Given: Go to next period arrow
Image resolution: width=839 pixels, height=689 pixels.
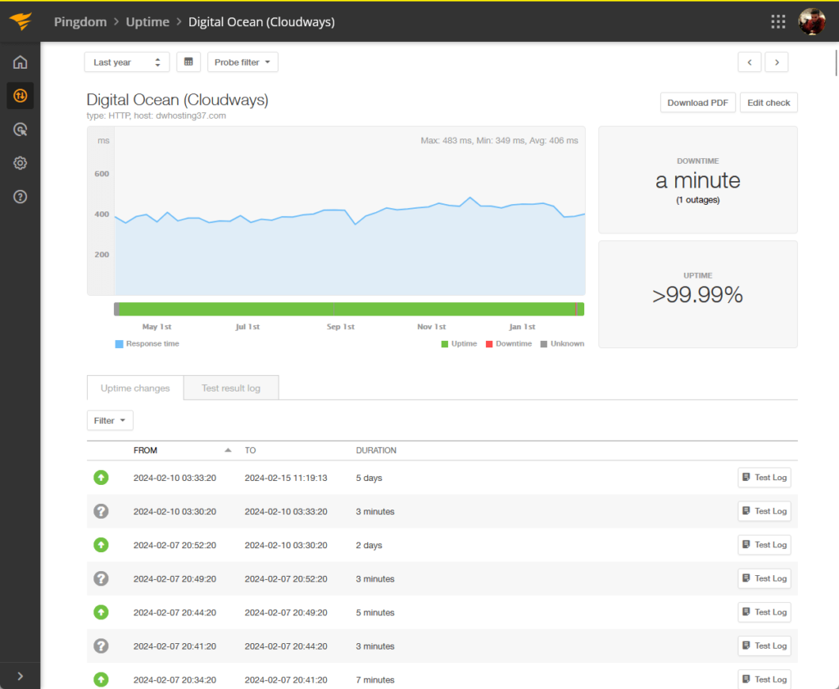Looking at the screenshot, I should tap(777, 62).
